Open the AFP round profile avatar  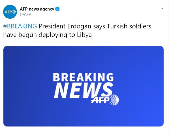coord(10,12)
